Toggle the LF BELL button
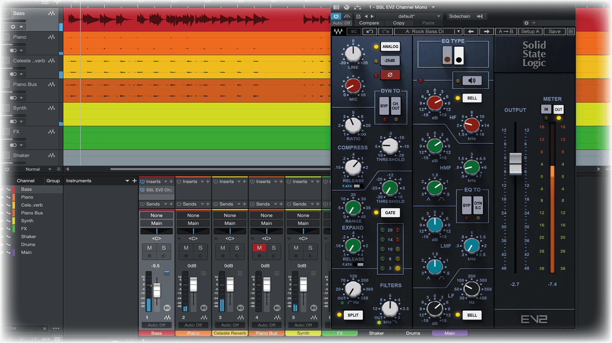The image size is (612, 343). coord(472,315)
